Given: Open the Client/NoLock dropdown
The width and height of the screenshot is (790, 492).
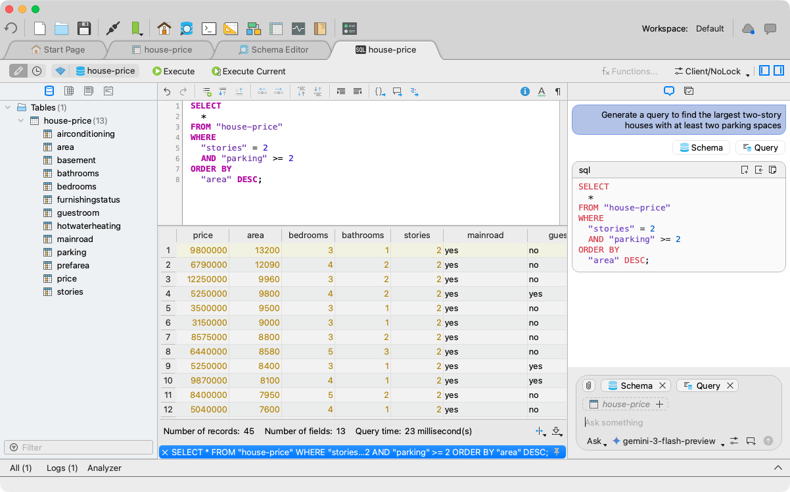Looking at the screenshot, I should 712,71.
